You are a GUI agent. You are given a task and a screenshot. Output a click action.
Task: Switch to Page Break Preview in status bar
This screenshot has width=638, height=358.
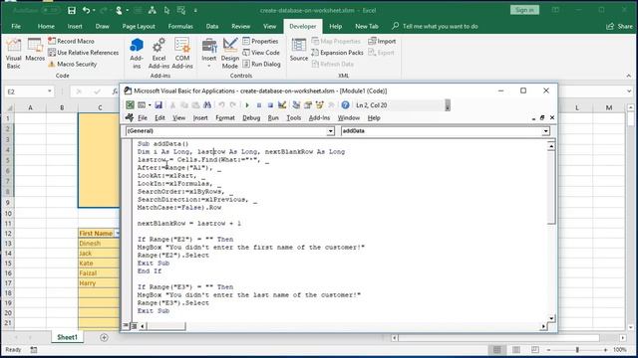coord(534,349)
